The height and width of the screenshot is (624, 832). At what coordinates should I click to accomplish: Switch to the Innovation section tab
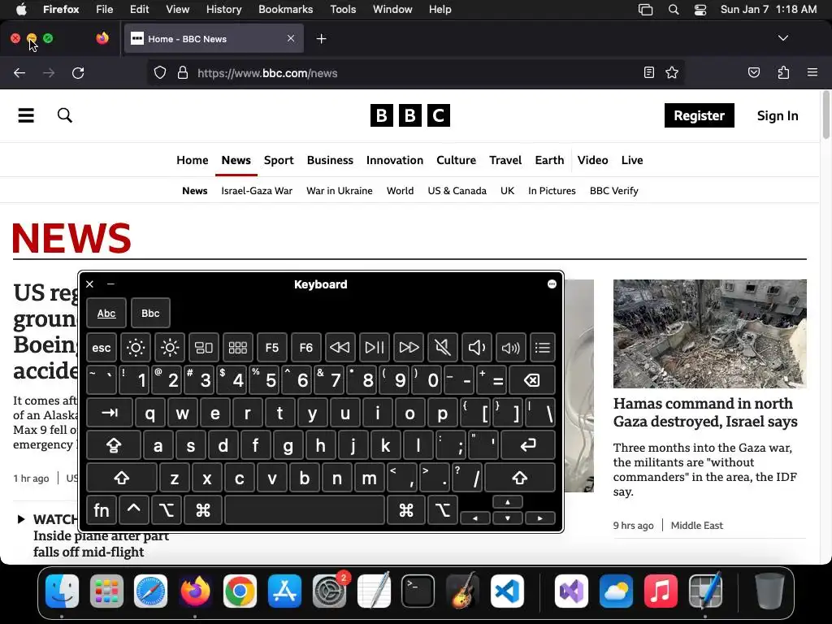click(x=395, y=160)
